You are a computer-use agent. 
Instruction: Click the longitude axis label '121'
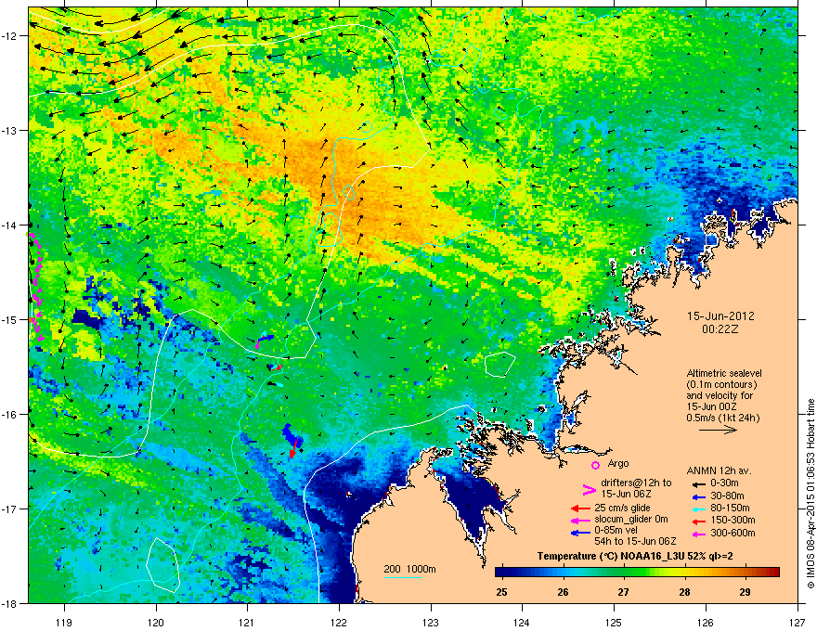click(x=247, y=622)
